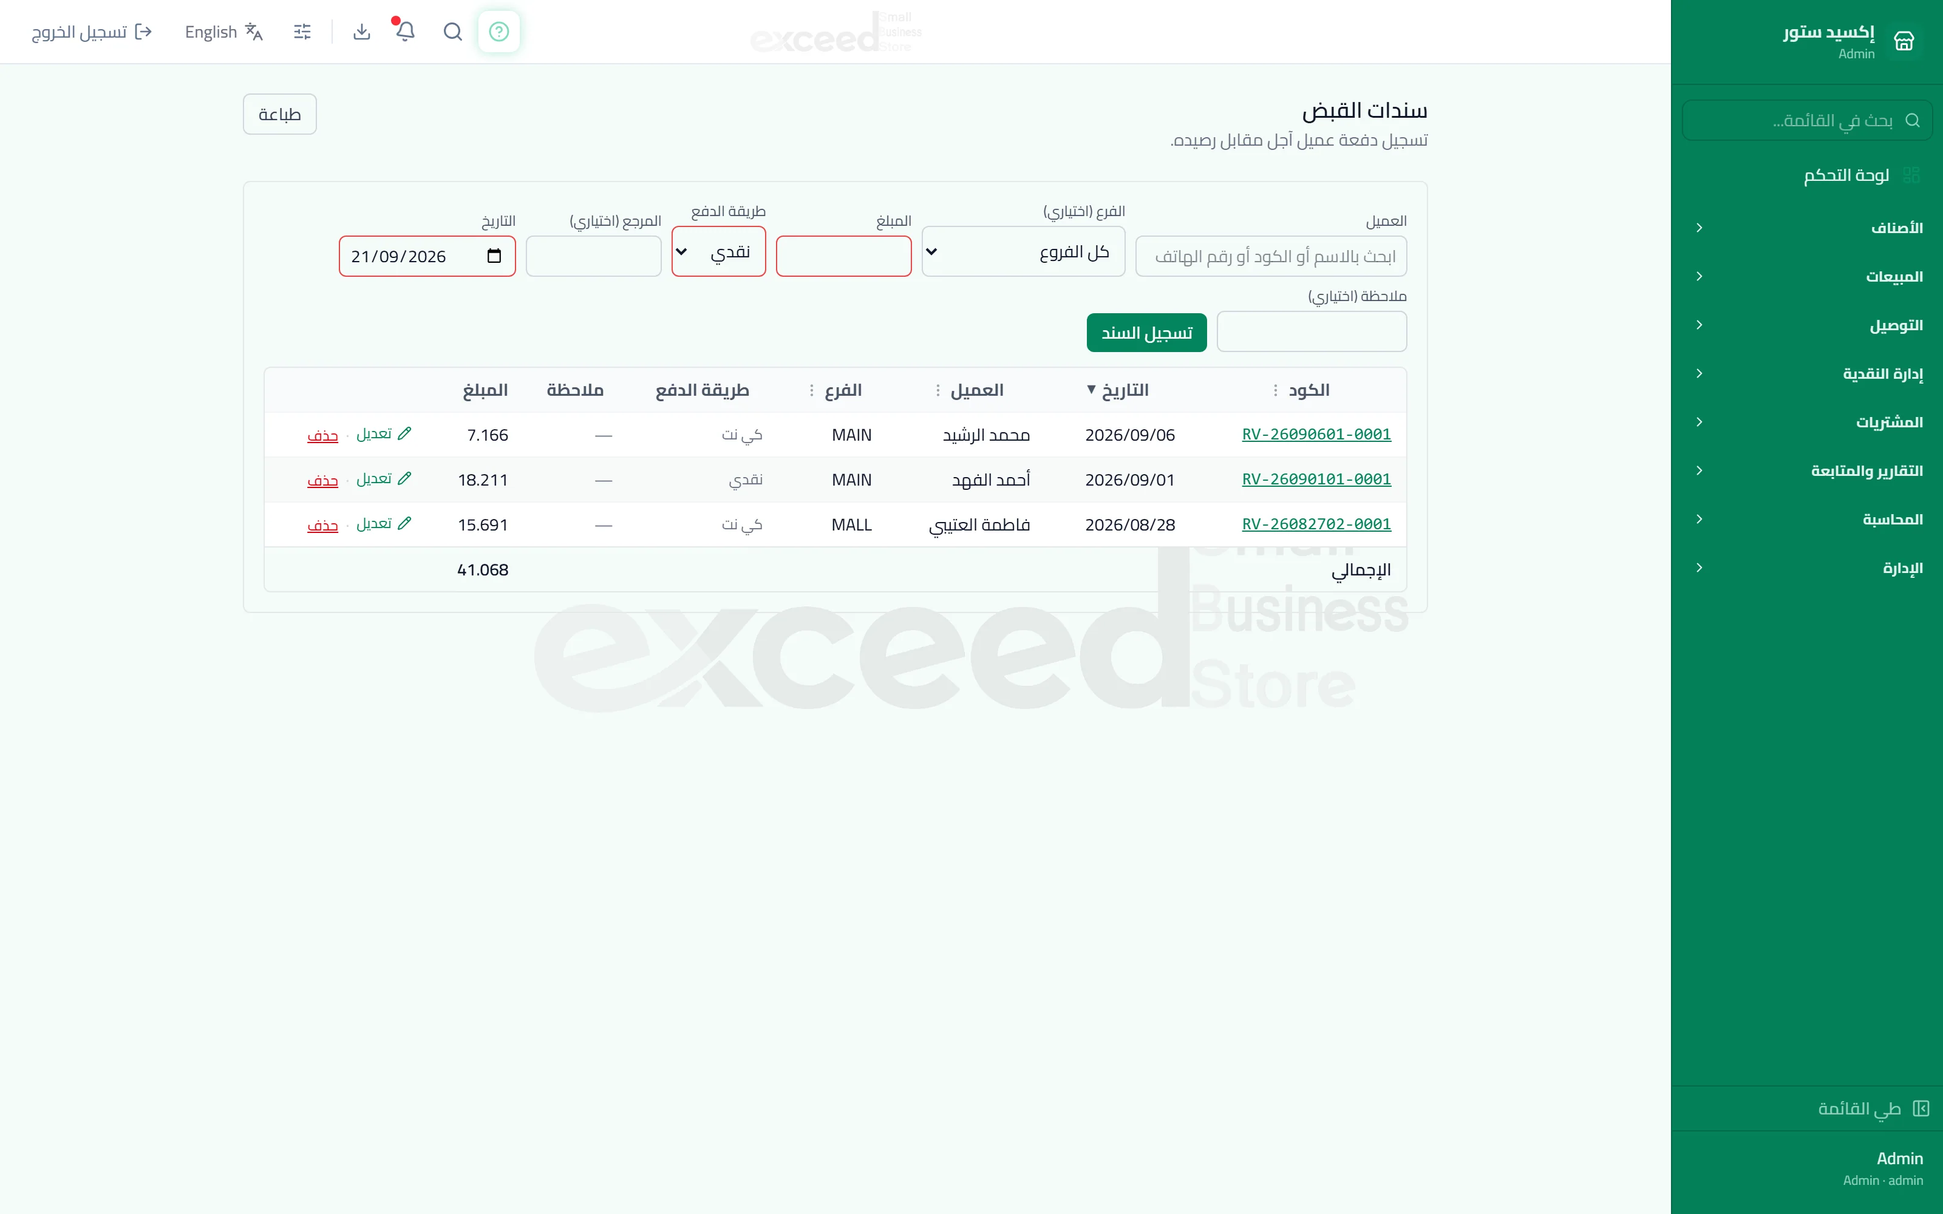Expand التقارير والمتابعة sidebar section
1943x1214 pixels.
click(x=1806, y=470)
